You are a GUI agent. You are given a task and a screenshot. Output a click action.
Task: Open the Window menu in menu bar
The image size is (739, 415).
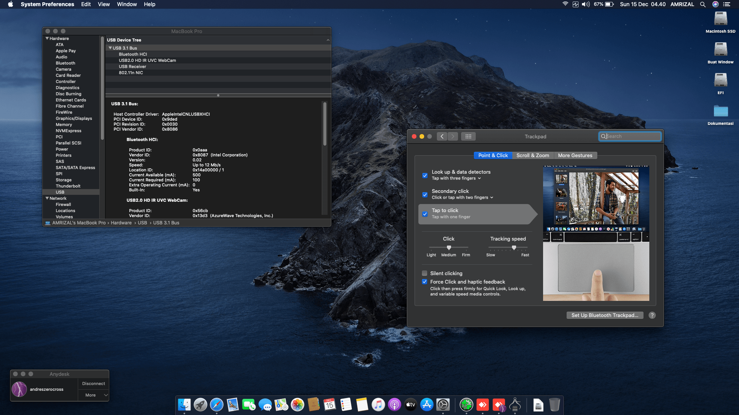tap(127, 4)
